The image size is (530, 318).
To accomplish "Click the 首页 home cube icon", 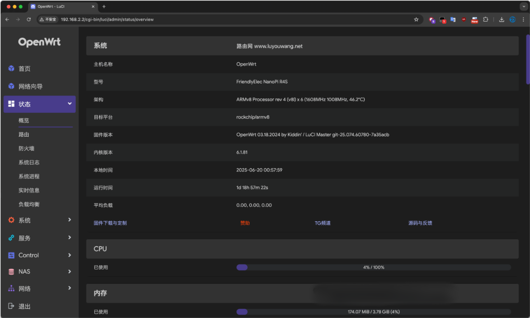I will click(x=11, y=69).
